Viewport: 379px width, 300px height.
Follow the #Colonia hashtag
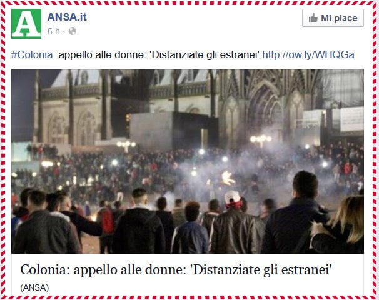32,54
